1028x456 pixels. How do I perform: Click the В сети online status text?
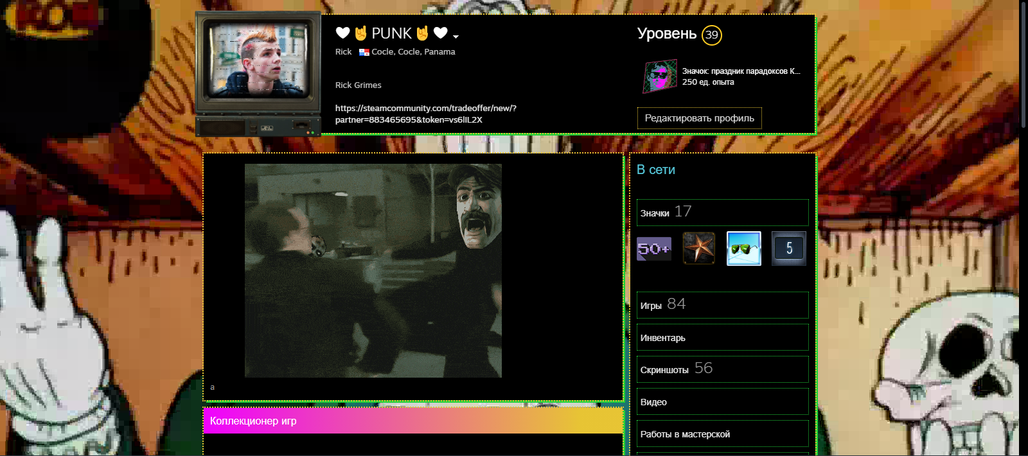[x=656, y=170]
